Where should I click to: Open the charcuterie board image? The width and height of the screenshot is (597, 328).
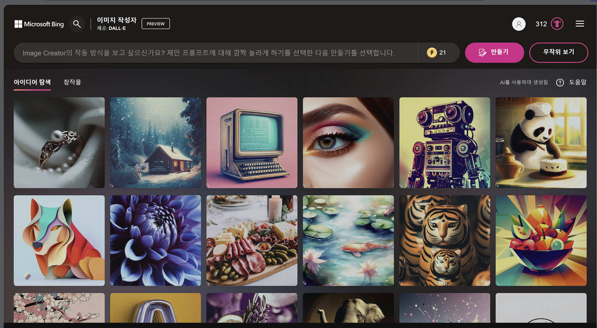252,241
